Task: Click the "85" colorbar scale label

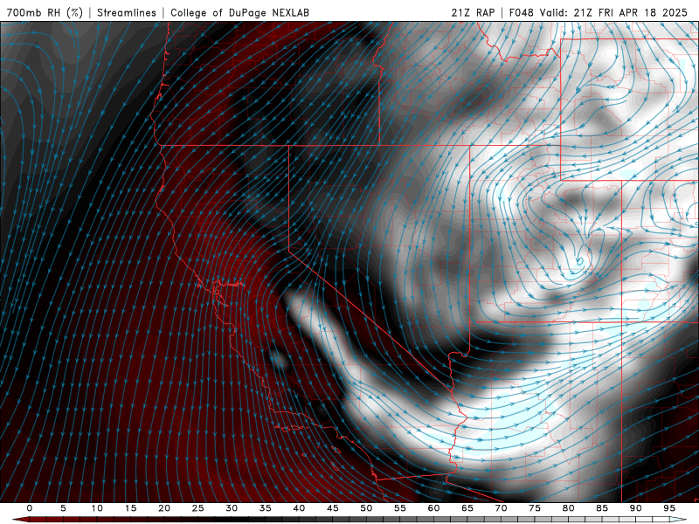Action: pos(602,508)
